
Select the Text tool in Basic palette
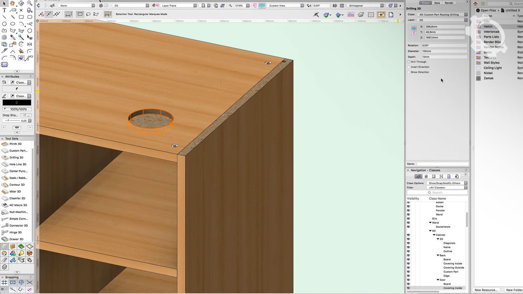point(4,10)
